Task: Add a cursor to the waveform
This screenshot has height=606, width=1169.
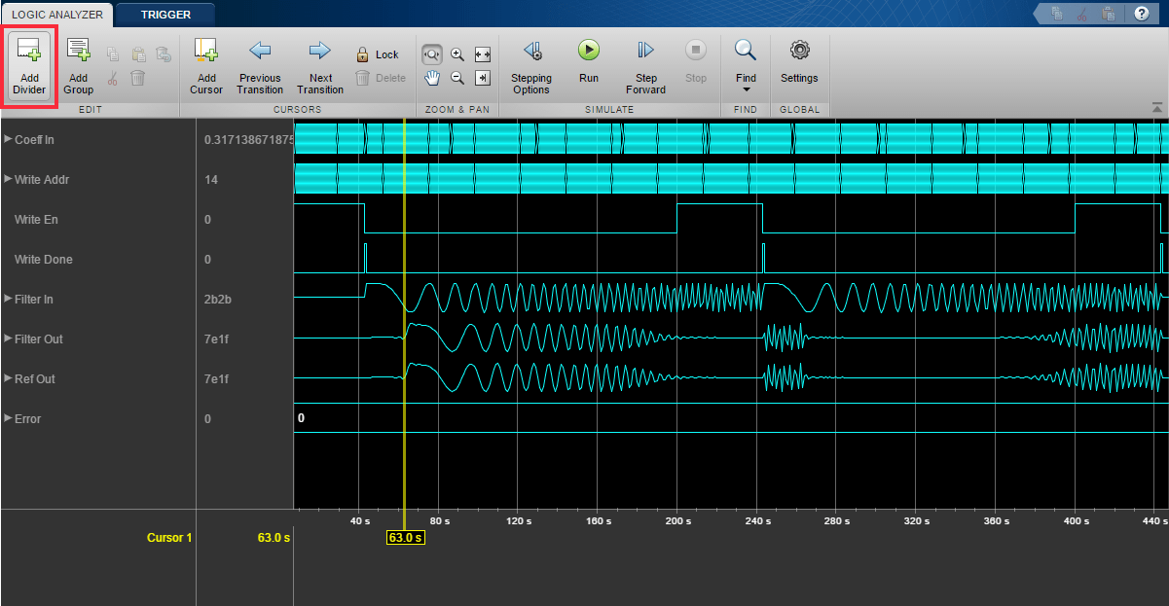Action: coord(206,65)
